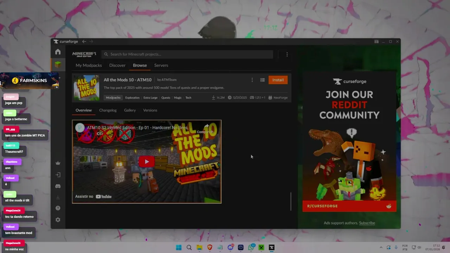Click the microphone icon in system tray
The height and width of the screenshot is (253, 450).
pyautogui.click(x=396, y=248)
